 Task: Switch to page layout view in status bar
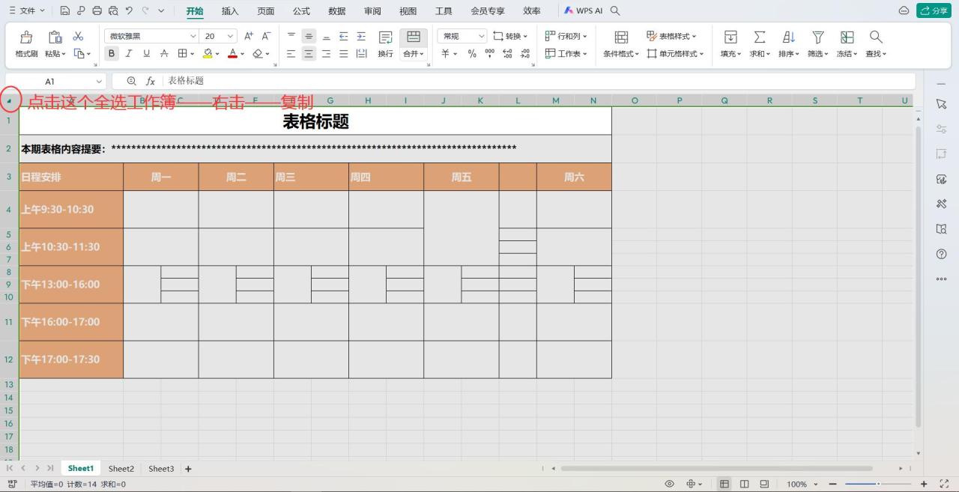[x=744, y=484]
